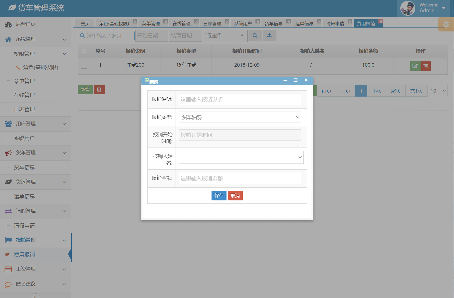
Task: Open the 报销类型 dropdown showing 货车油费
Action: tap(239, 117)
